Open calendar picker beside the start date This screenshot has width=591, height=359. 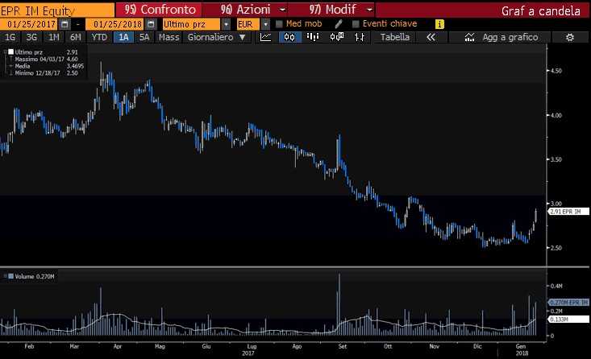tap(65, 24)
